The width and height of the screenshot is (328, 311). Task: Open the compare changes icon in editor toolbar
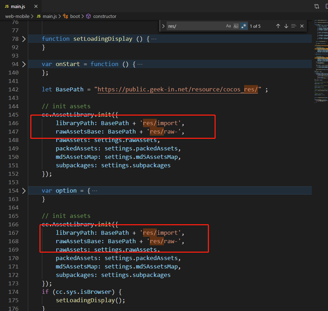(x=317, y=6)
